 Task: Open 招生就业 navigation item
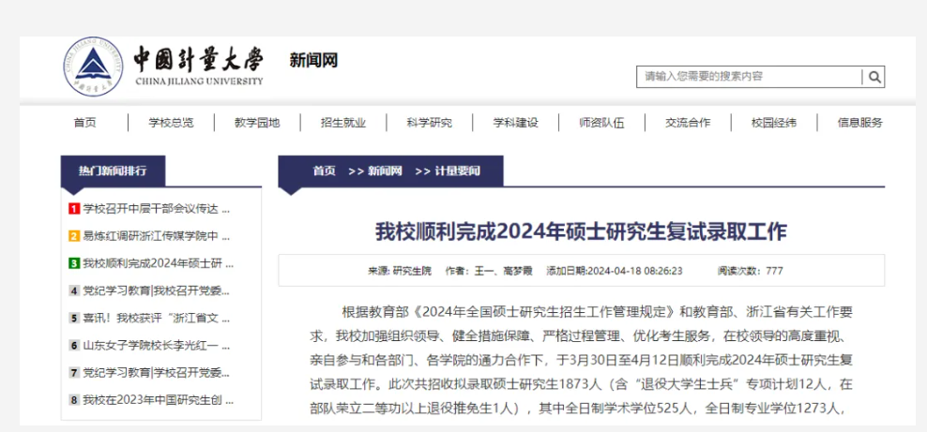point(342,123)
